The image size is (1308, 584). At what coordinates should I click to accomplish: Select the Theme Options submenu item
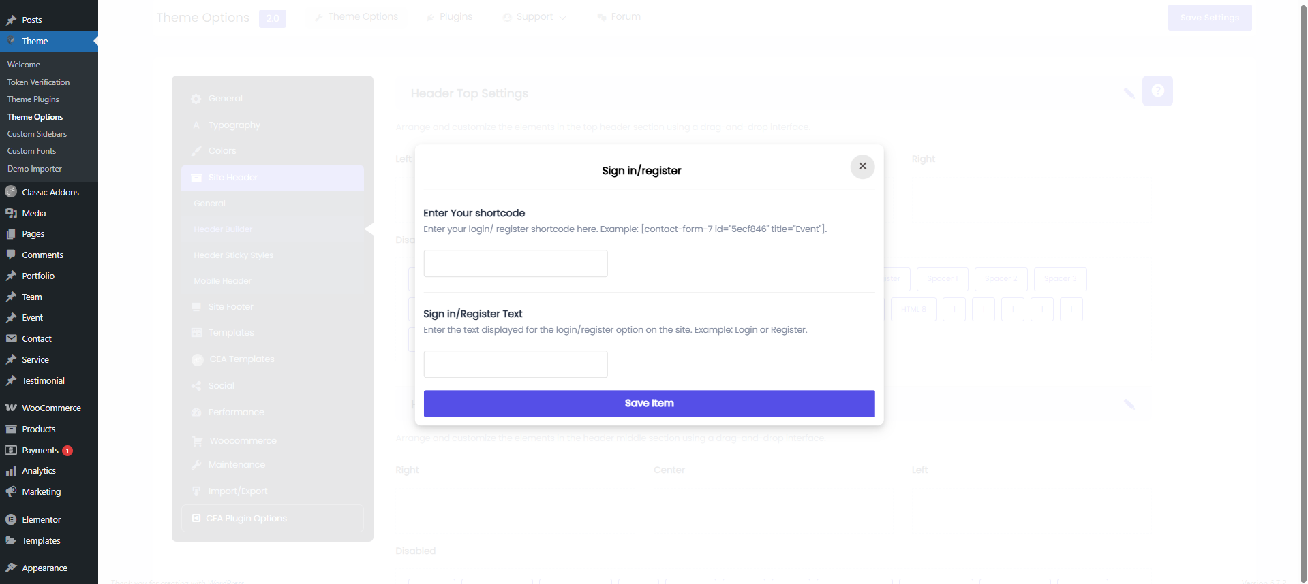coord(35,117)
